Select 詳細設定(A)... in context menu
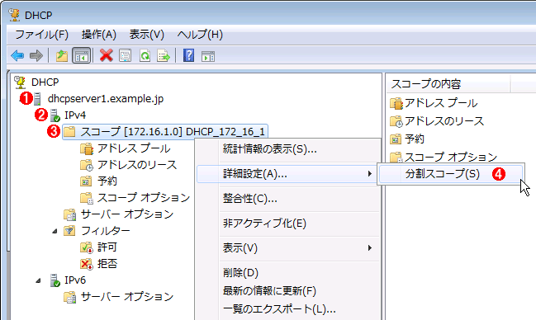Viewport: 536px width, 320px height. (288, 174)
